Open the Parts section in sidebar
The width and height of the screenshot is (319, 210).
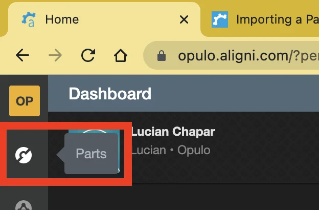pyautogui.click(x=24, y=154)
